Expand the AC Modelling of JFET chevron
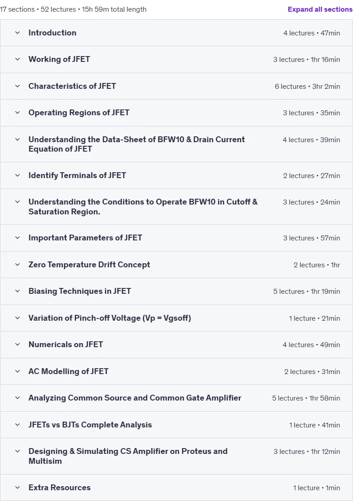Viewport: 354px width, 501px height. (17, 371)
